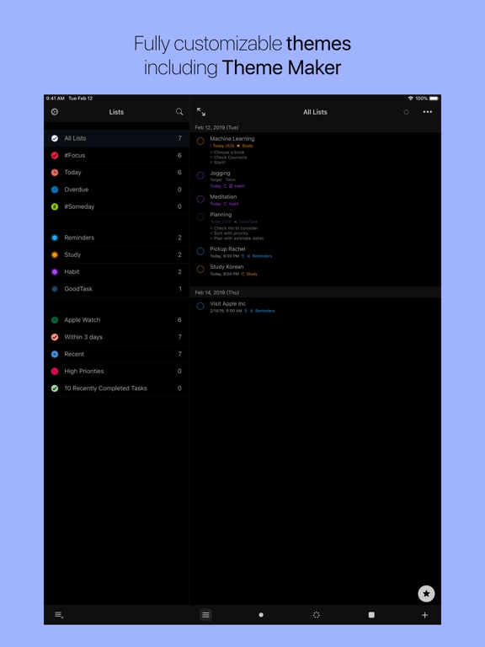Open Study list in sidebar
This screenshot has width=485, height=647.
click(x=117, y=254)
